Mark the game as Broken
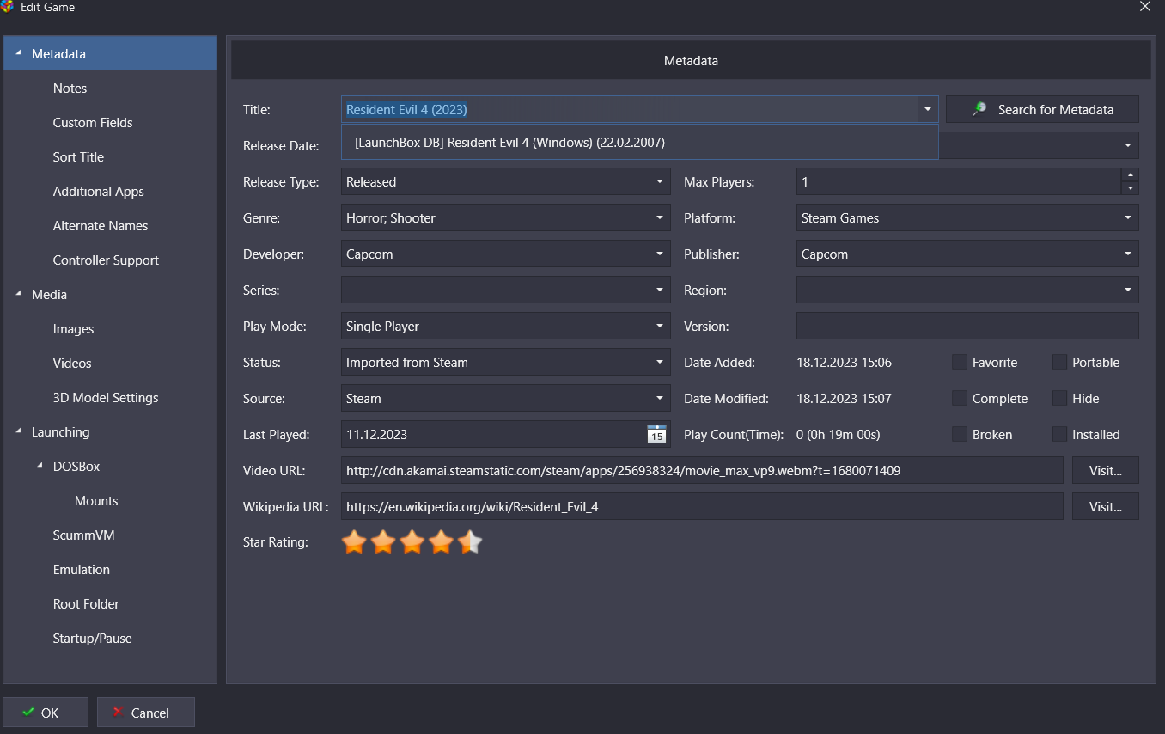 click(x=960, y=435)
